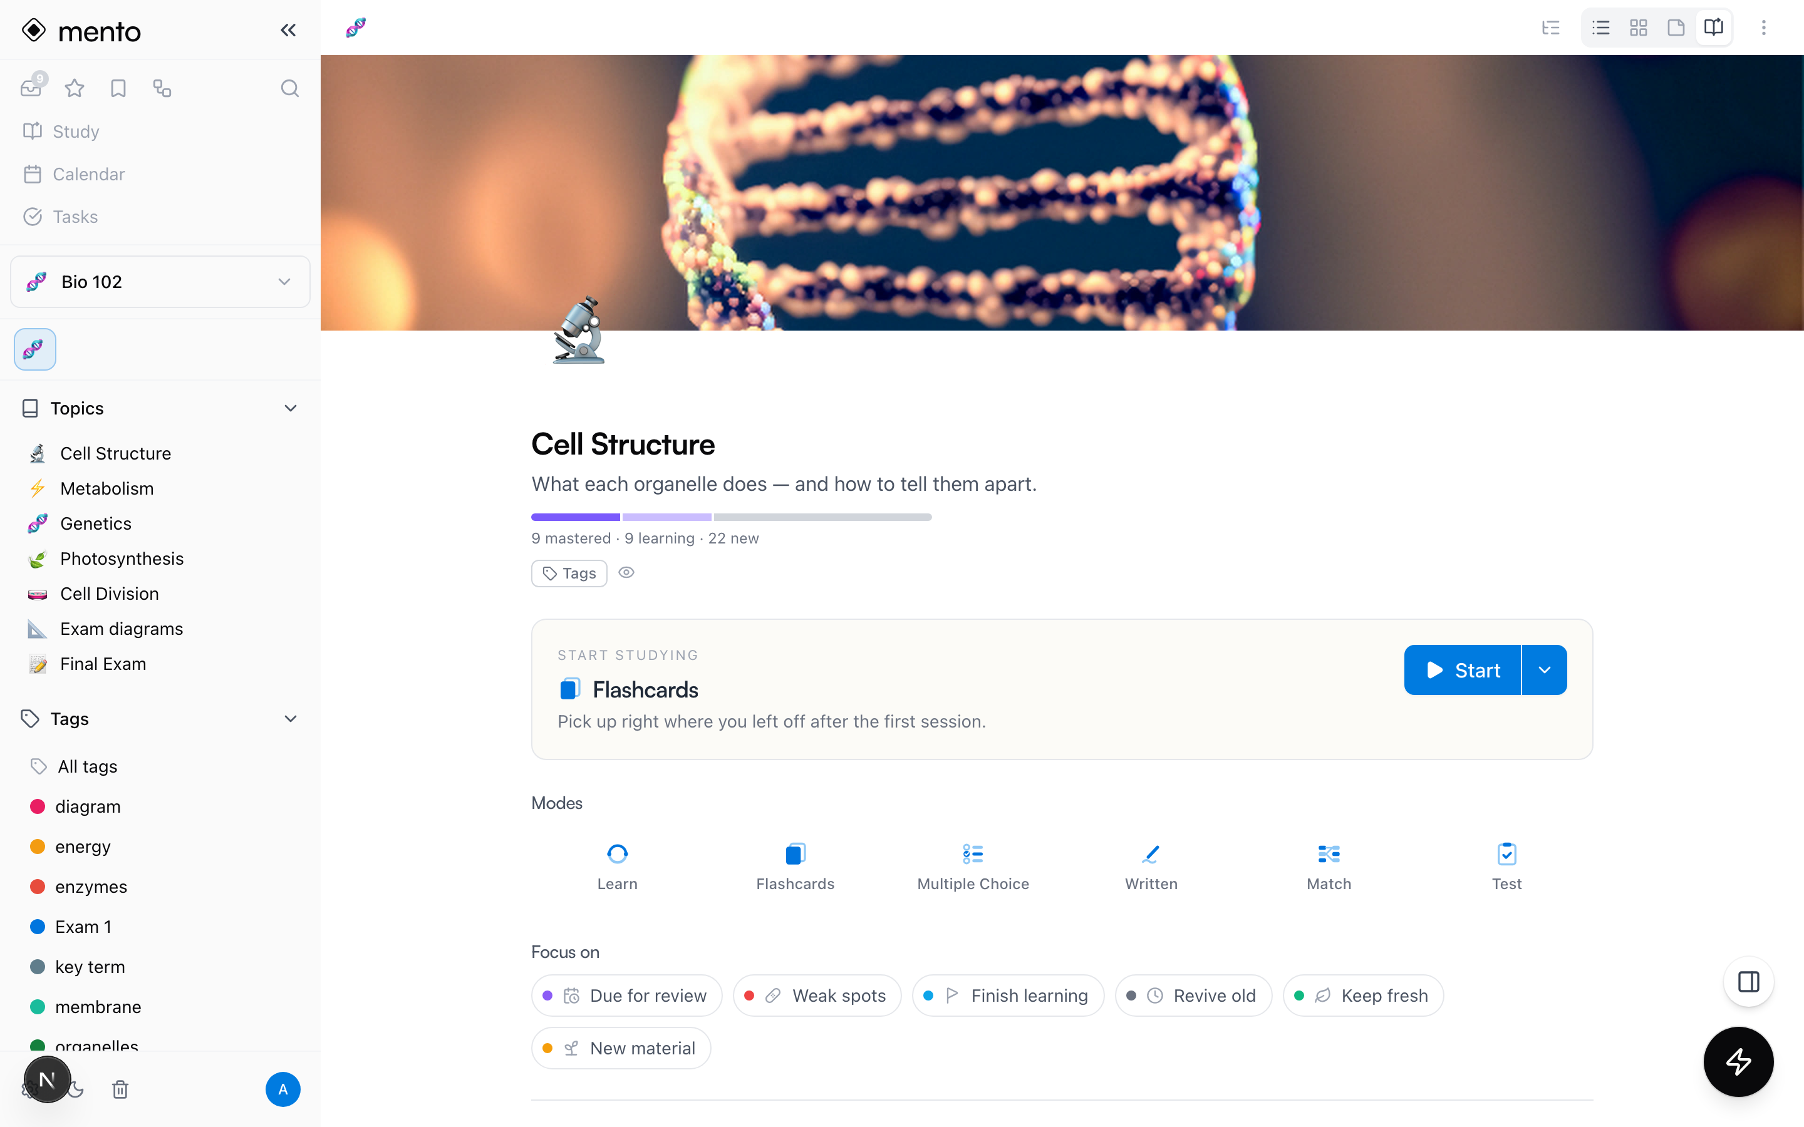Collapse the sidebar with double chevron icon
The height and width of the screenshot is (1127, 1804).
click(289, 30)
